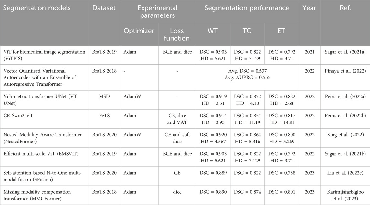The image size is (370, 205).
Task: Open the Pinaya et al. (2022) reference
Action: 345,71
